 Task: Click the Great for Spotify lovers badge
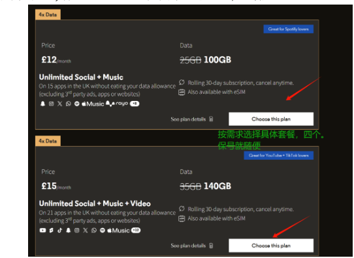click(288, 29)
